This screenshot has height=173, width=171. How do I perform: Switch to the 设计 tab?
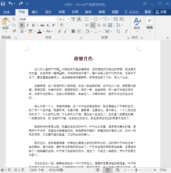pyautogui.click(x=48, y=12)
